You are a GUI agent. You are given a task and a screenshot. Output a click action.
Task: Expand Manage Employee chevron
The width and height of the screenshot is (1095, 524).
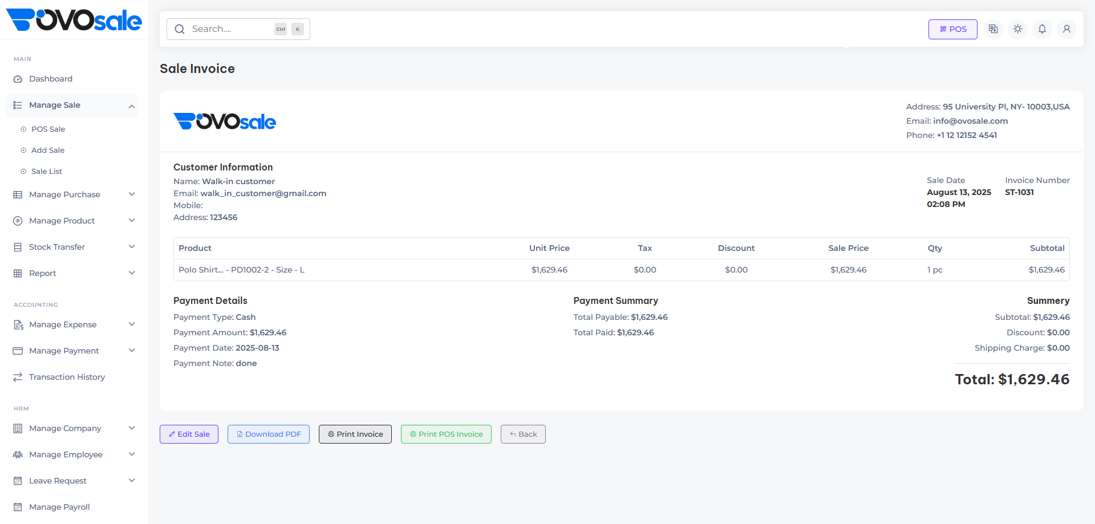[x=132, y=454]
